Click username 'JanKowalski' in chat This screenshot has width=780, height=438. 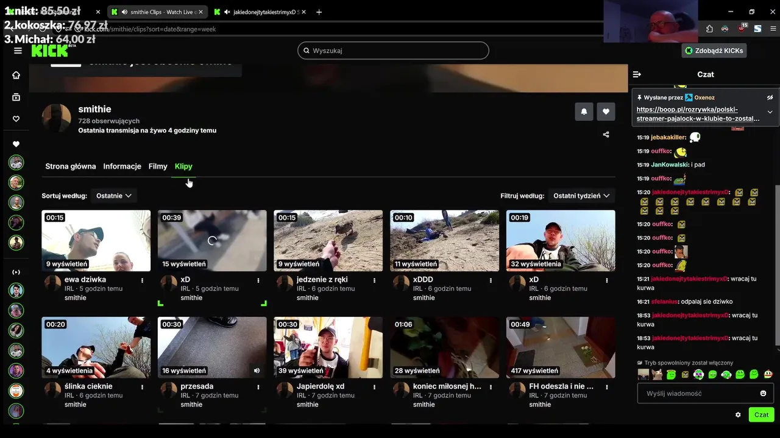click(670, 165)
